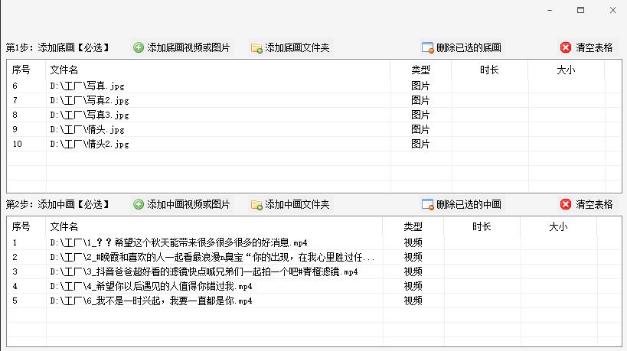Viewport: 627px width, 351px height.
Task: Clear the base table with 清空表格 label
Action: point(594,47)
